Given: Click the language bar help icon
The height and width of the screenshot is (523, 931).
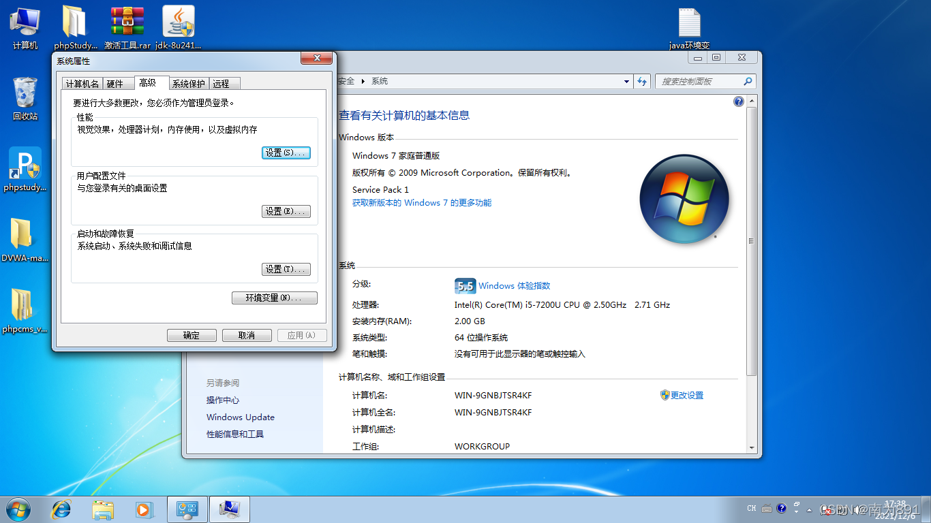Looking at the screenshot, I should (781, 509).
